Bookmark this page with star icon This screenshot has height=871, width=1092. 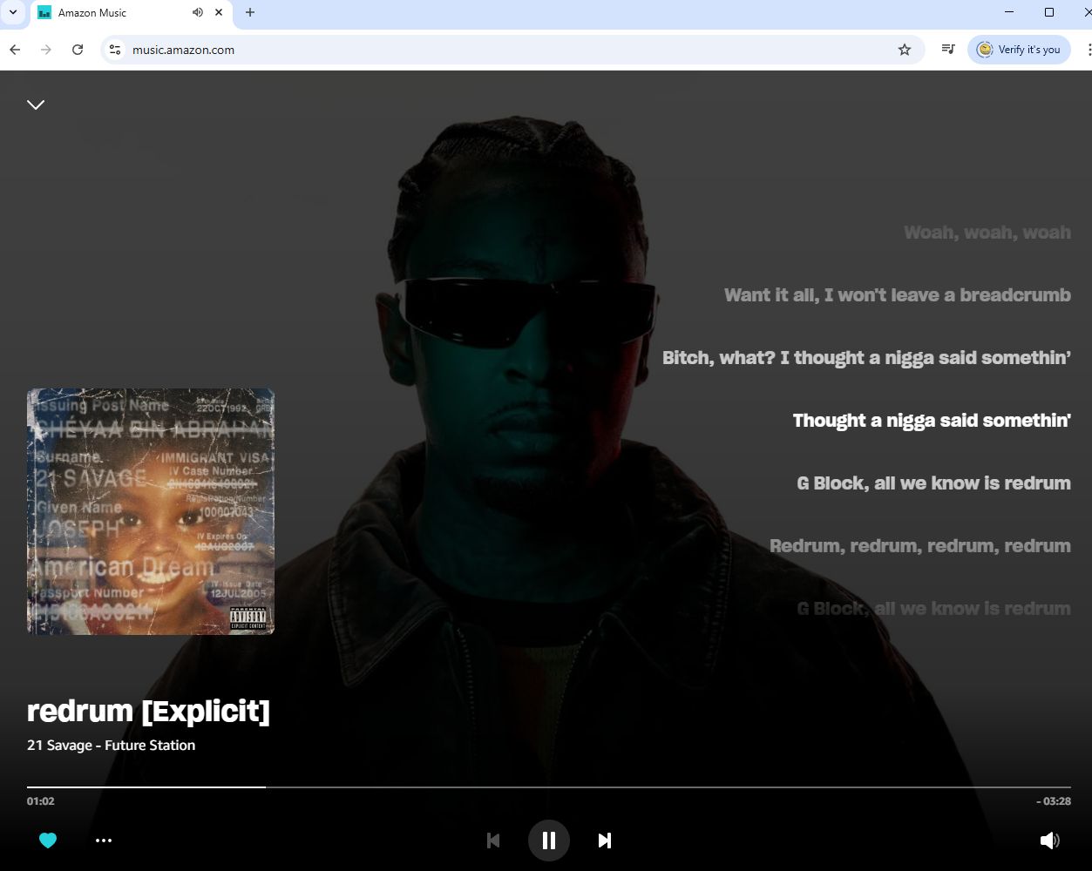coord(905,50)
